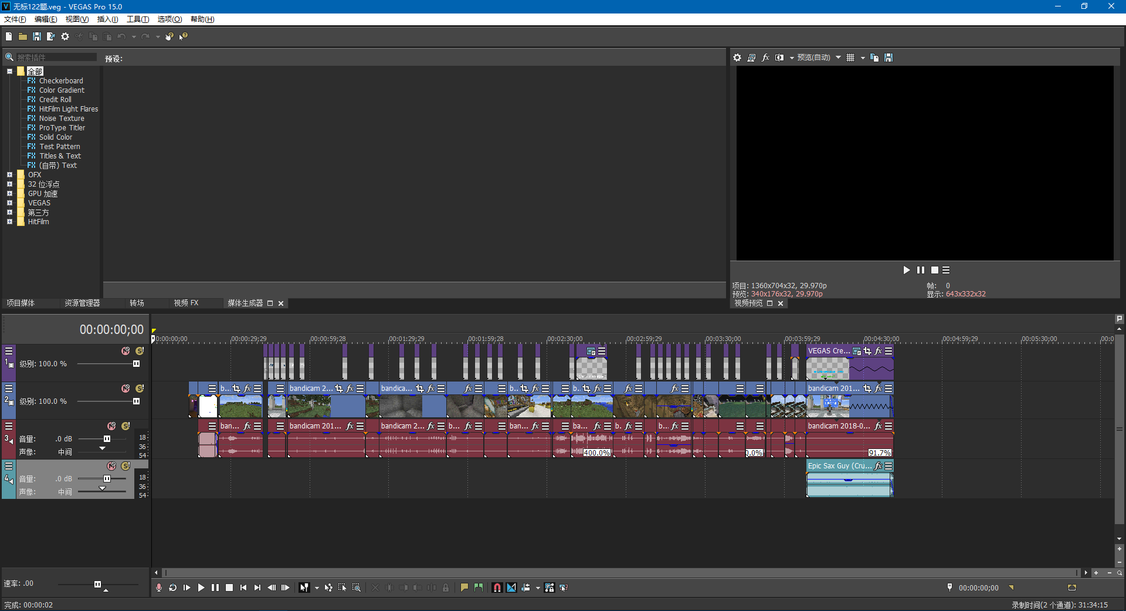
Task: Click the 速率 playback rate slider
Action: click(x=98, y=584)
